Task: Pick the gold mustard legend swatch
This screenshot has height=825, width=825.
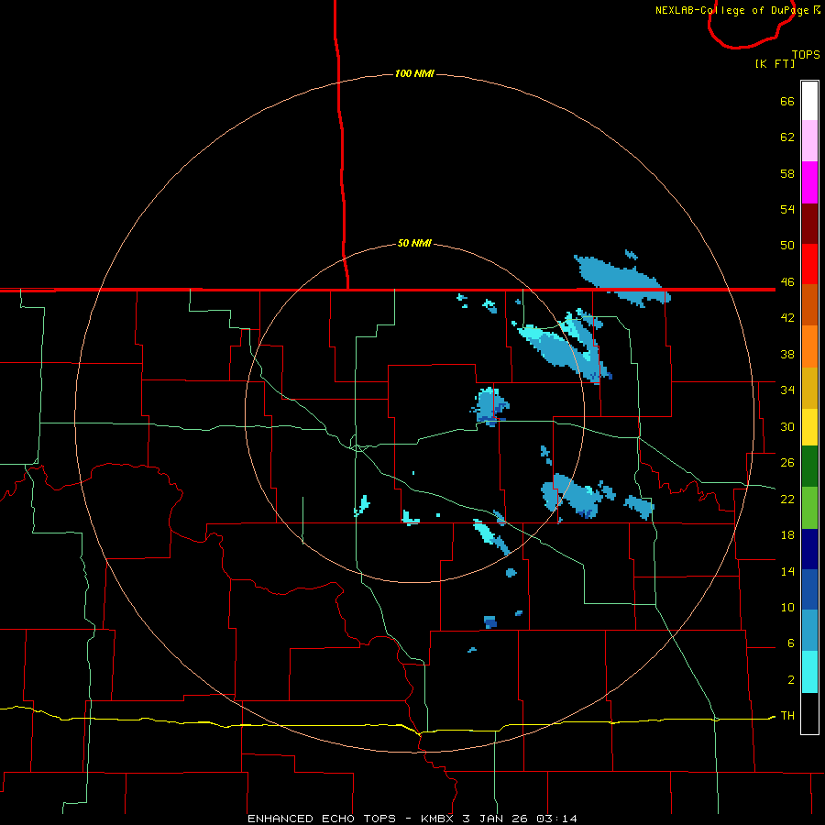Action: click(809, 388)
